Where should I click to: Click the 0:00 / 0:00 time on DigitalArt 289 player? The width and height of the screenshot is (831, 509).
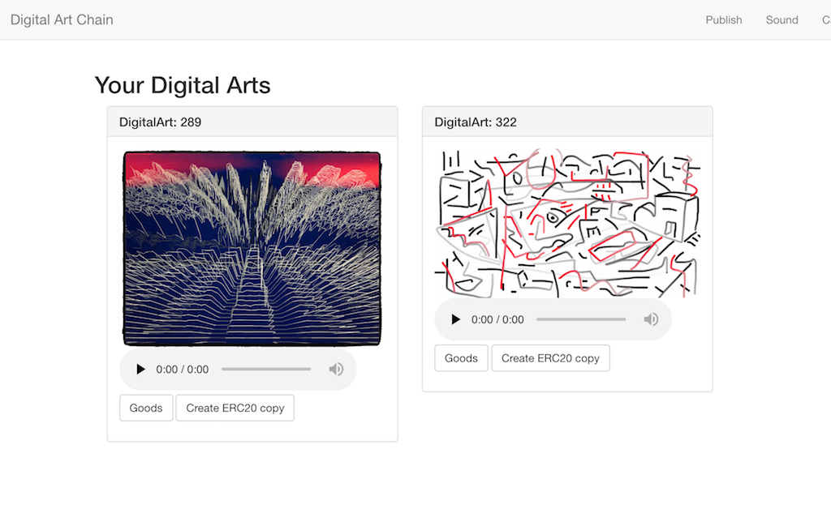(182, 370)
